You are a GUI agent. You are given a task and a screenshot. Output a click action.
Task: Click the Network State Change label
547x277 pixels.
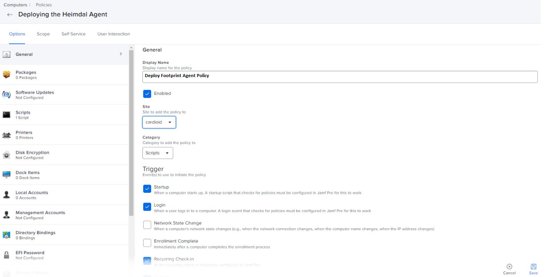(x=177, y=223)
